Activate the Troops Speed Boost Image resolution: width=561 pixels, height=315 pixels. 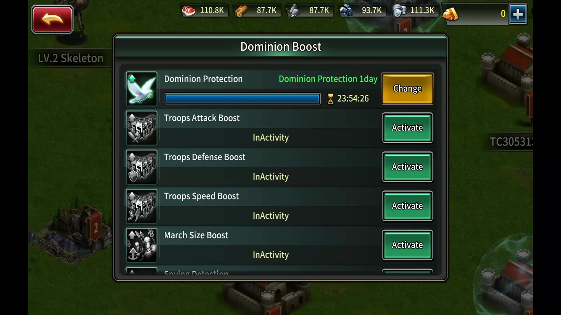coord(407,206)
